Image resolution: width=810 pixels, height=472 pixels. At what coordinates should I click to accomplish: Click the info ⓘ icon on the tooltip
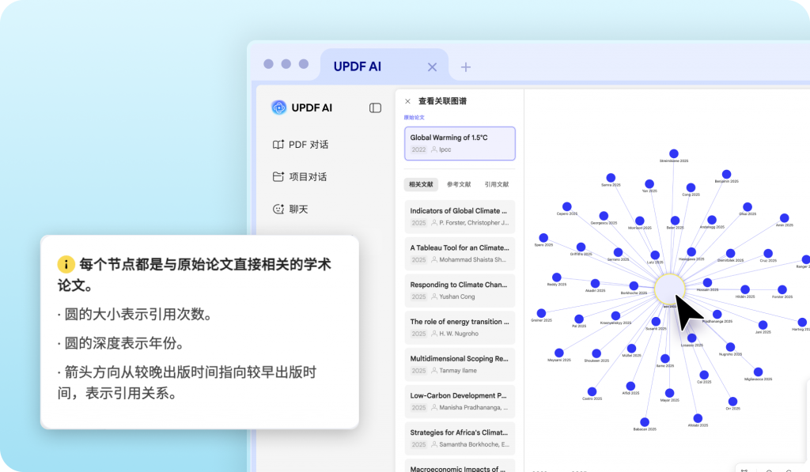tap(68, 263)
